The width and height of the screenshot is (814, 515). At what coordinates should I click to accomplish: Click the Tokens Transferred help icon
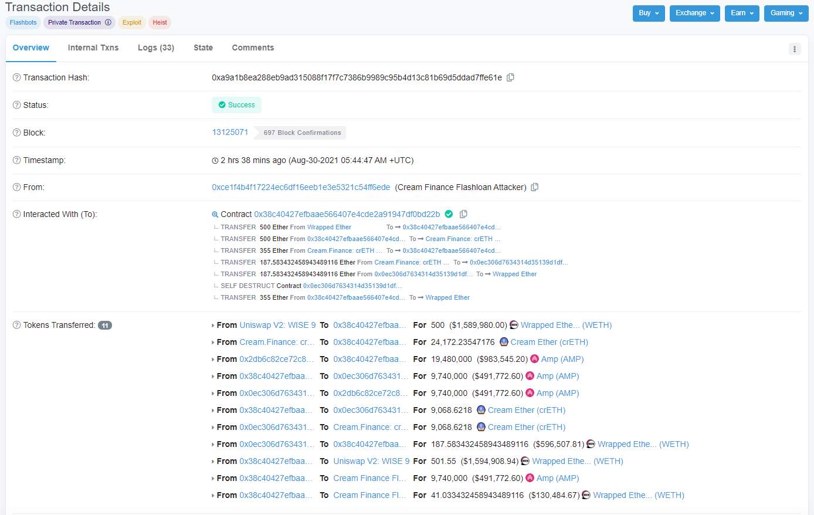pyautogui.click(x=16, y=325)
